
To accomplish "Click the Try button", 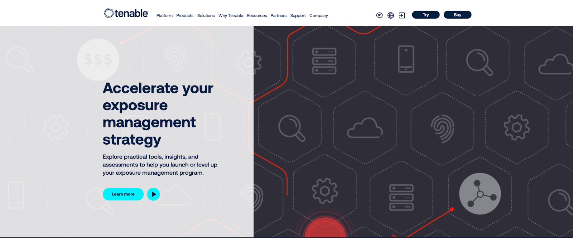I will click(425, 15).
